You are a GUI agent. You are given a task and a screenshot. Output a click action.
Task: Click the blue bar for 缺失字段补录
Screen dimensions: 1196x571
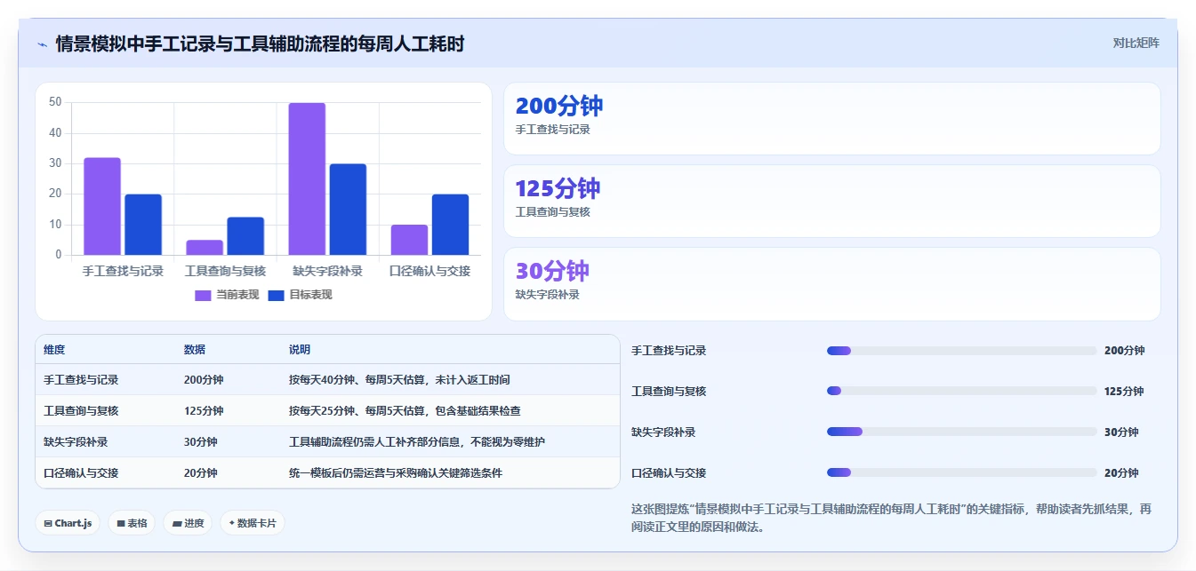coord(348,210)
